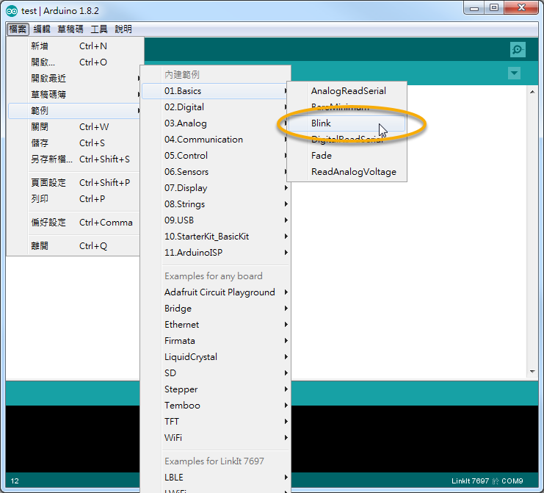Expand the 08.Strings examples submenu
The image size is (544, 493).
216,204
